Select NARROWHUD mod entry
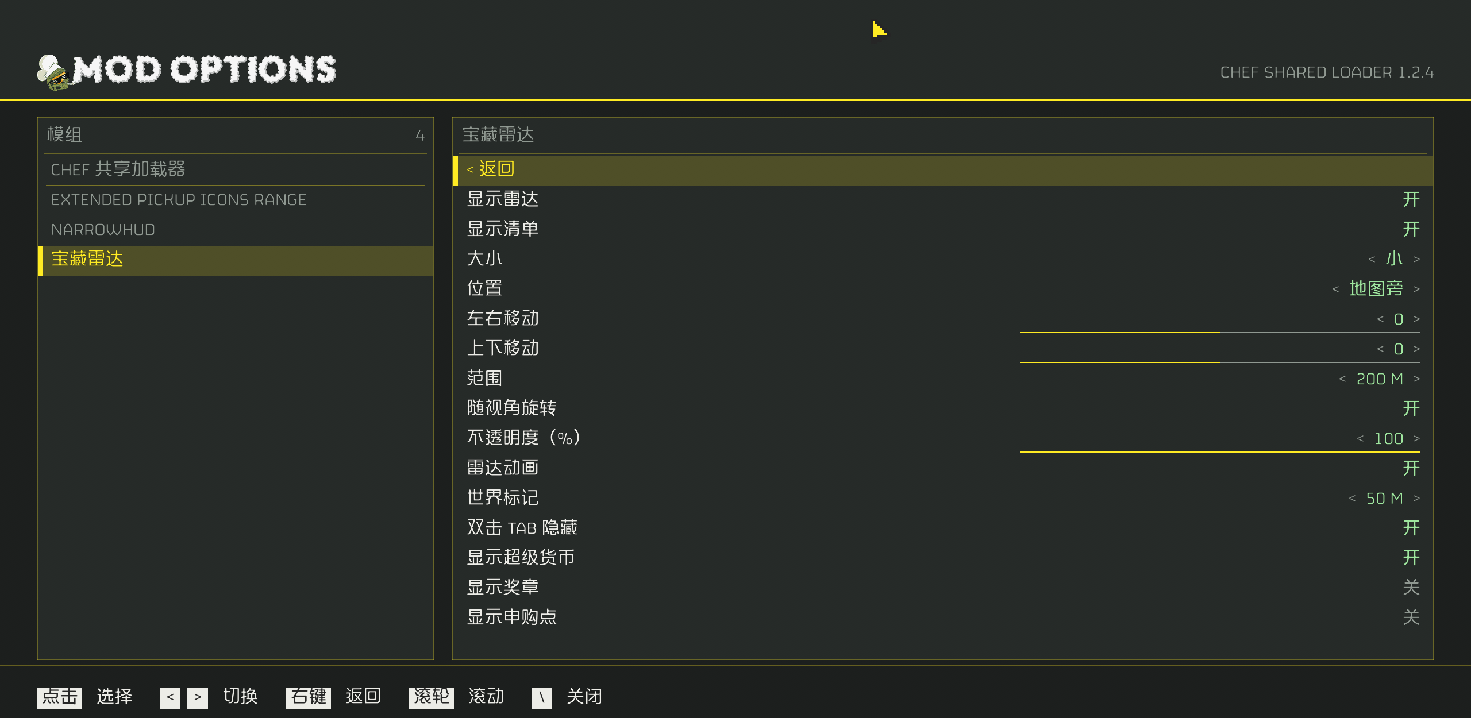 (235, 229)
